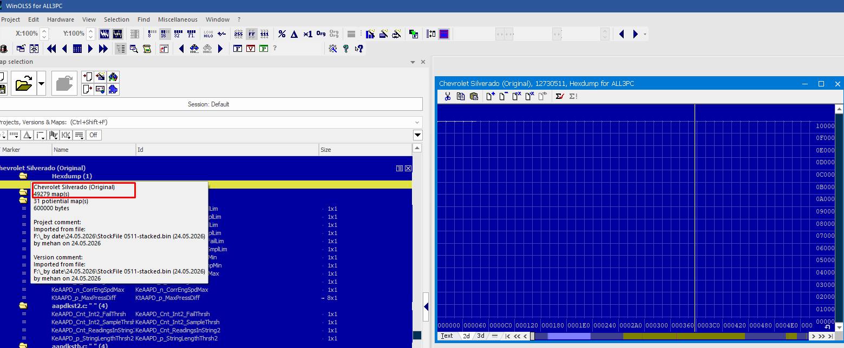Open the Find menu
The height and width of the screenshot is (348, 844).
tap(143, 19)
